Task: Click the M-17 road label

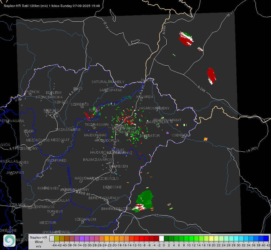Action: point(230,14)
